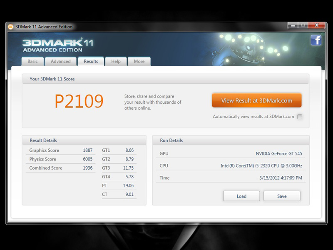Click the Load button

coord(241,196)
